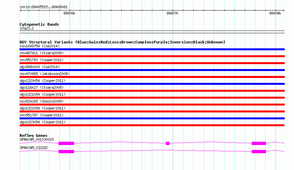Click the dgv1320n54 (Cooper2011) label
294x170 pixels.
tap(43, 81)
